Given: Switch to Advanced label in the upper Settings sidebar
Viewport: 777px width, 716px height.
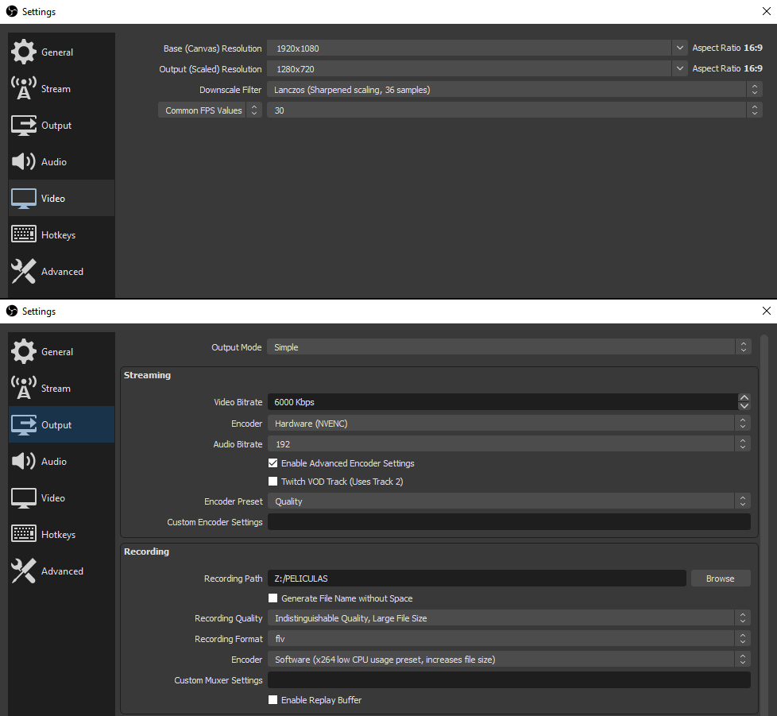Looking at the screenshot, I should coord(62,272).
